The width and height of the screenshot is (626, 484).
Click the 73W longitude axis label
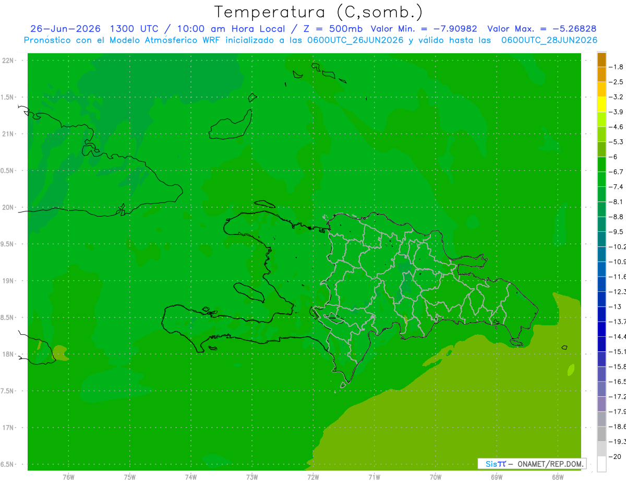click(x=252, y=477)
